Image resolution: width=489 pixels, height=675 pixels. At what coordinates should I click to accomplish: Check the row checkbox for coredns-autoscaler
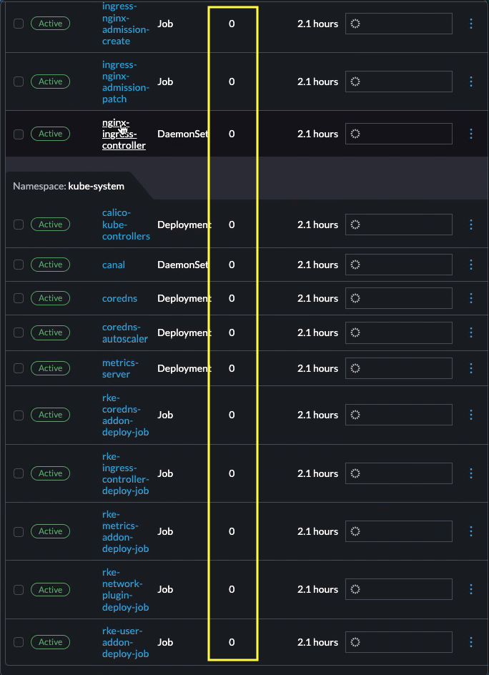pyautogui.click(x=18, y=332)
